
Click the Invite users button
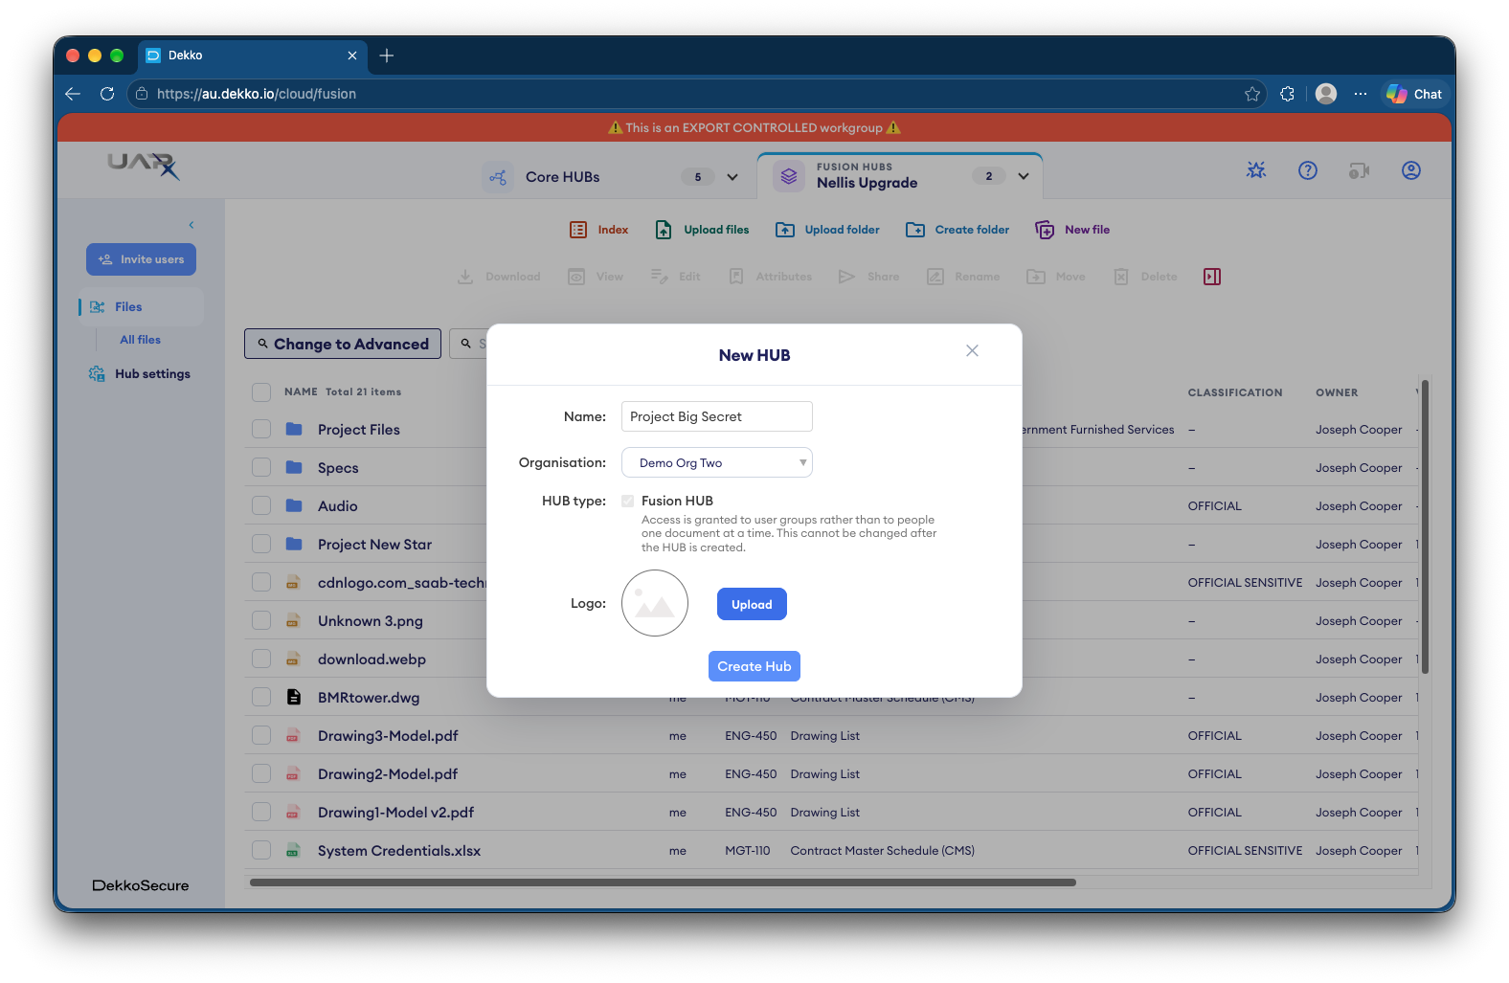[141, 259]
